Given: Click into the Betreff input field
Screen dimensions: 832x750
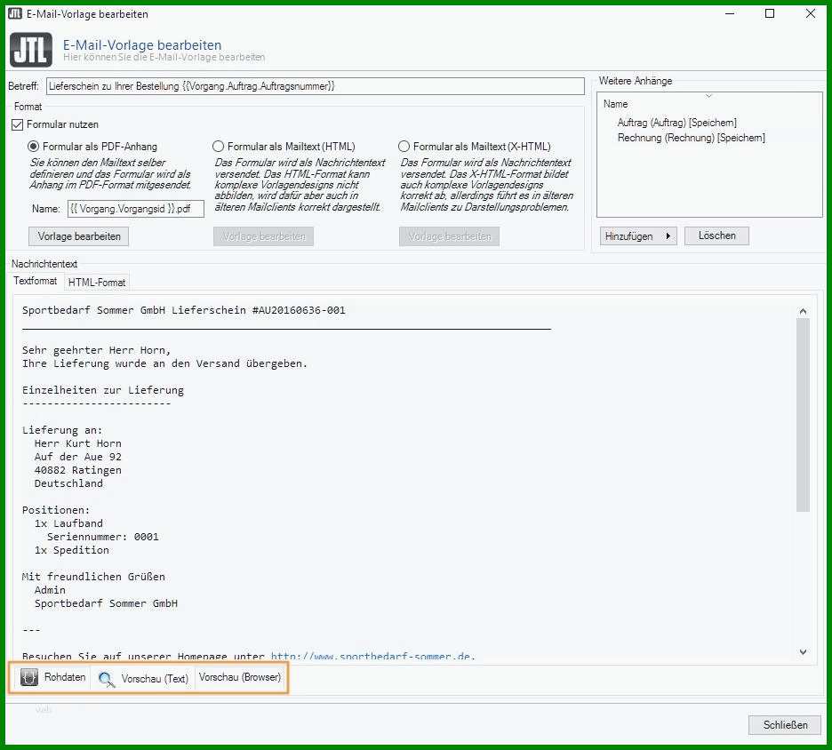Looking at the screenshot, I should [x=316, y=86].
